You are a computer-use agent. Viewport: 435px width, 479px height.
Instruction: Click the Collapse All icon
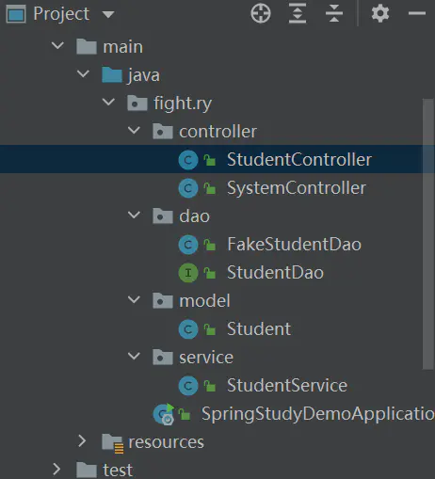pos(334,13)
